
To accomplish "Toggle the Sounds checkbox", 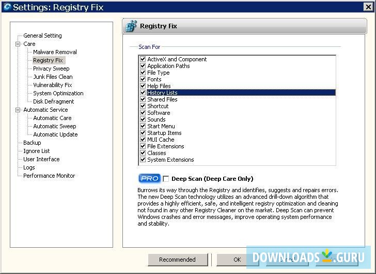I will (x=143, y=119).
